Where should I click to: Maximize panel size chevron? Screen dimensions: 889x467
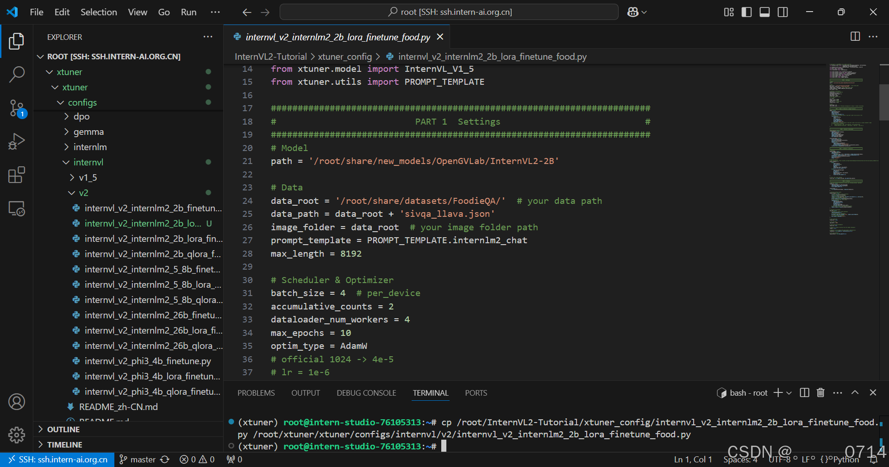pyautogui.click(x=855, y=393)
